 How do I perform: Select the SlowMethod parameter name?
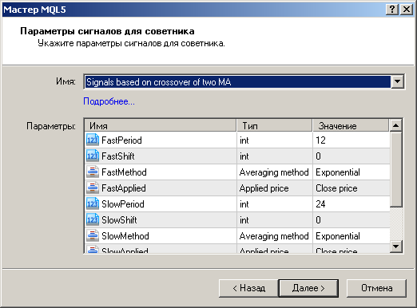[x=125, y=236]
